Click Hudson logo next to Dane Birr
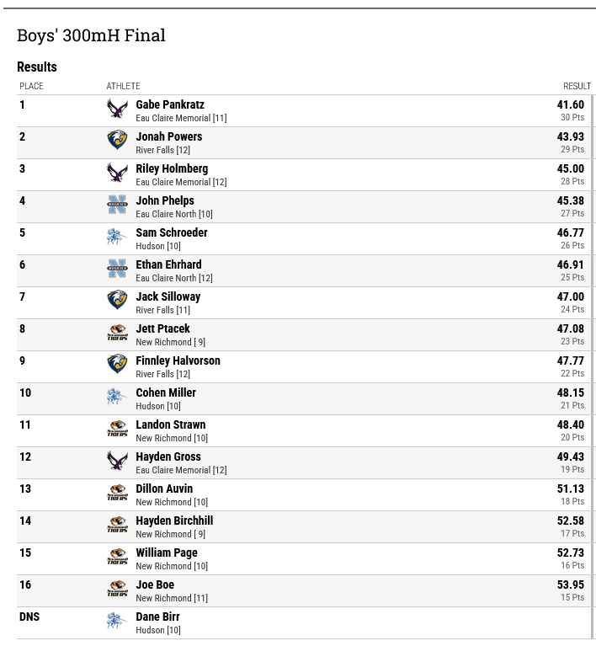 pyautogui.click(x=117, y=621)
